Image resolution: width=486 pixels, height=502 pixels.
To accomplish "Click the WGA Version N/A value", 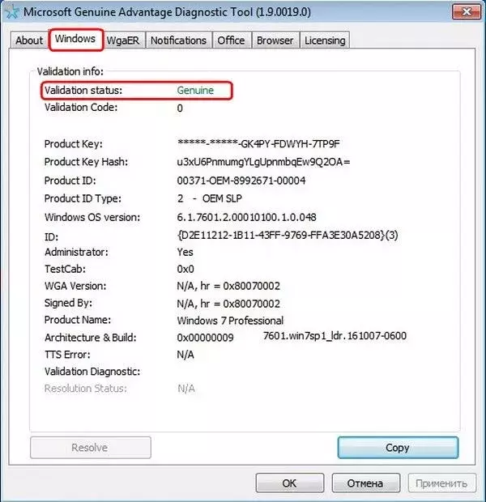I will 228,286.
